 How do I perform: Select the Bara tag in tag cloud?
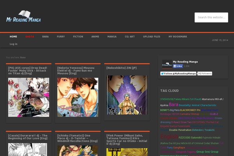coord(174,105)
